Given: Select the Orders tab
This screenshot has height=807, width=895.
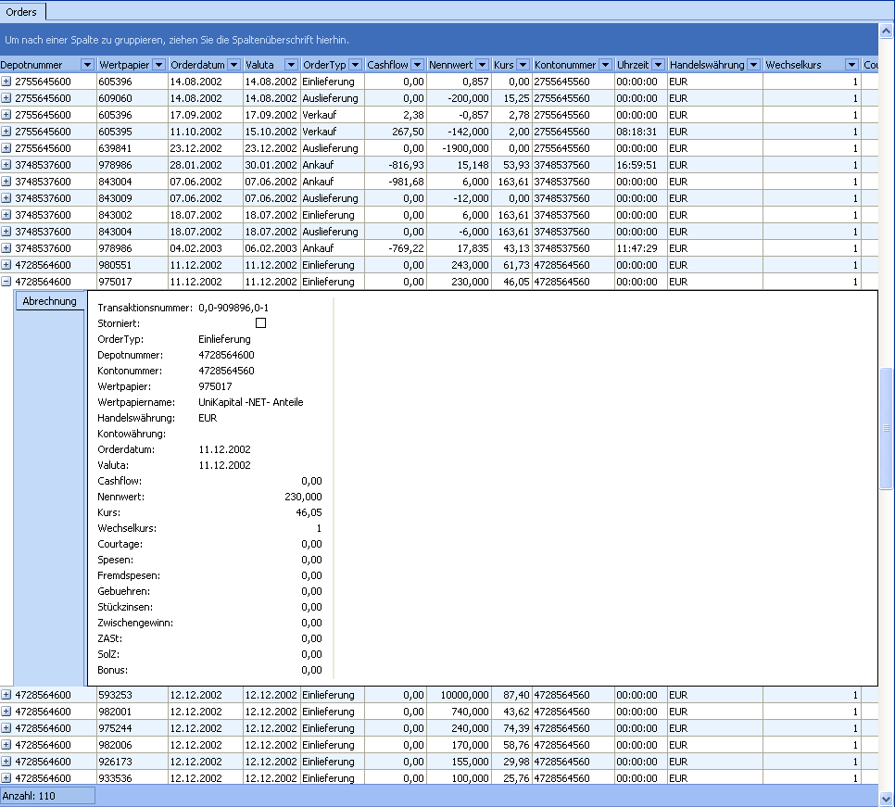Looking at the screenshot, I should [x=22, y=12].
